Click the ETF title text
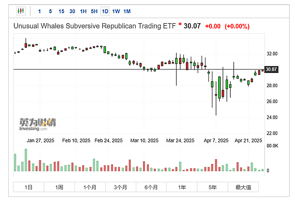The image size is (295, 202). click(94, 26)
